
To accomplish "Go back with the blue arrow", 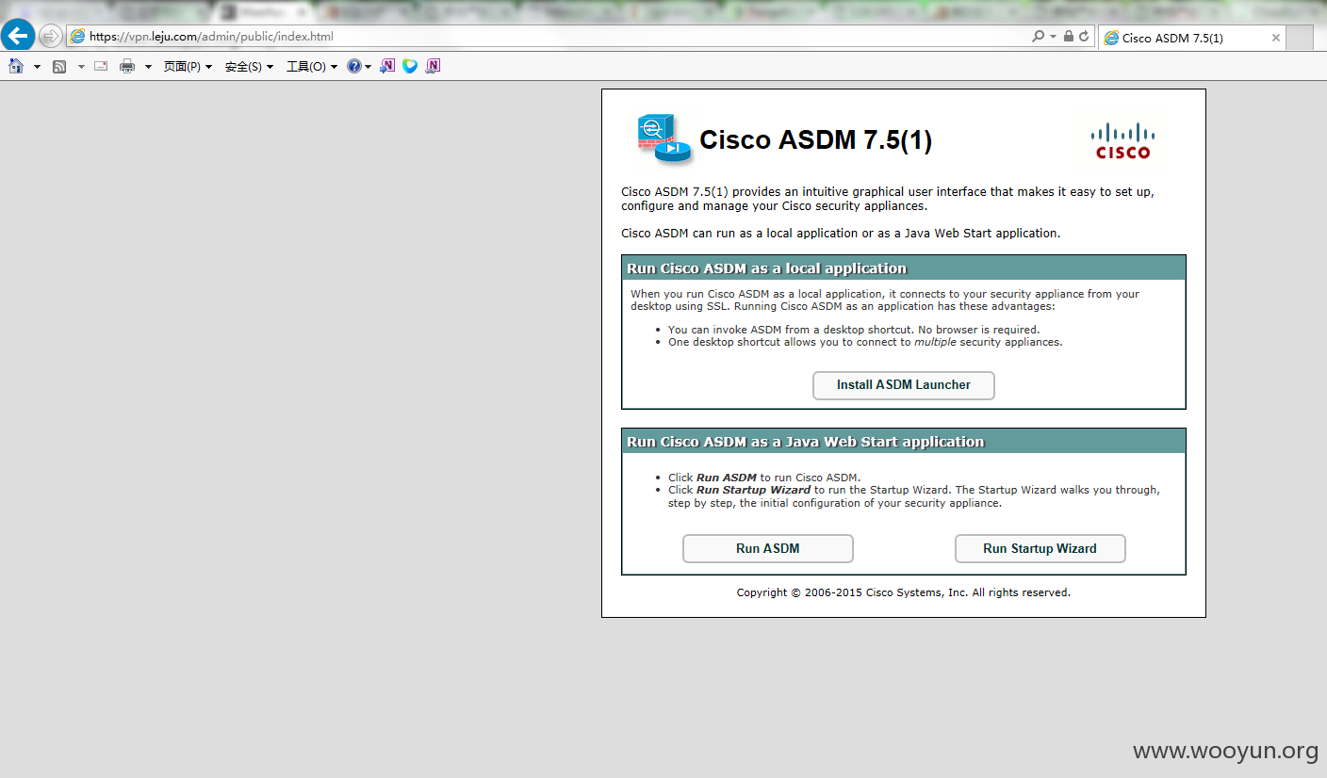I will click(18, 36).
